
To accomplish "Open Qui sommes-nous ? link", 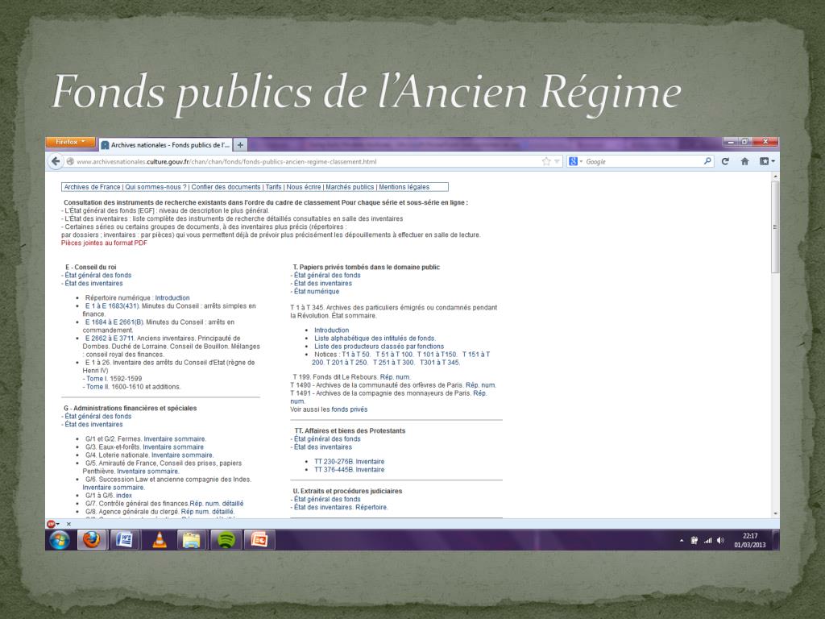I will [155, 187].
